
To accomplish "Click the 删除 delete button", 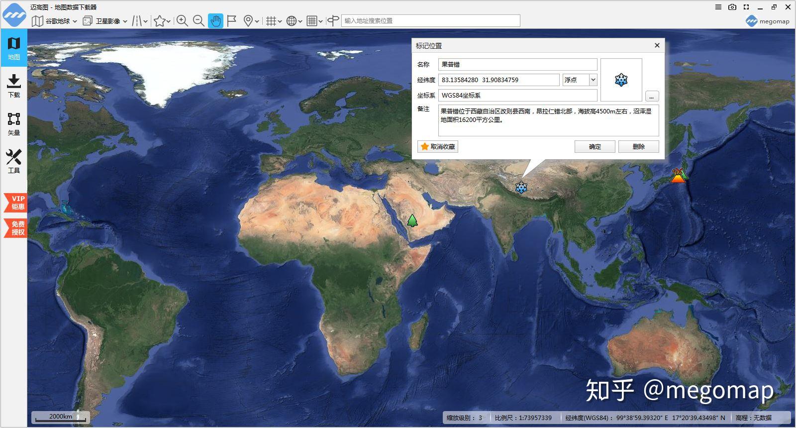I will coord(639,146).
